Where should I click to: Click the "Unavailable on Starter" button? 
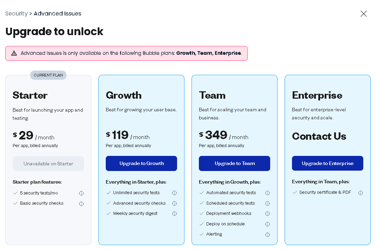point(48,163)
